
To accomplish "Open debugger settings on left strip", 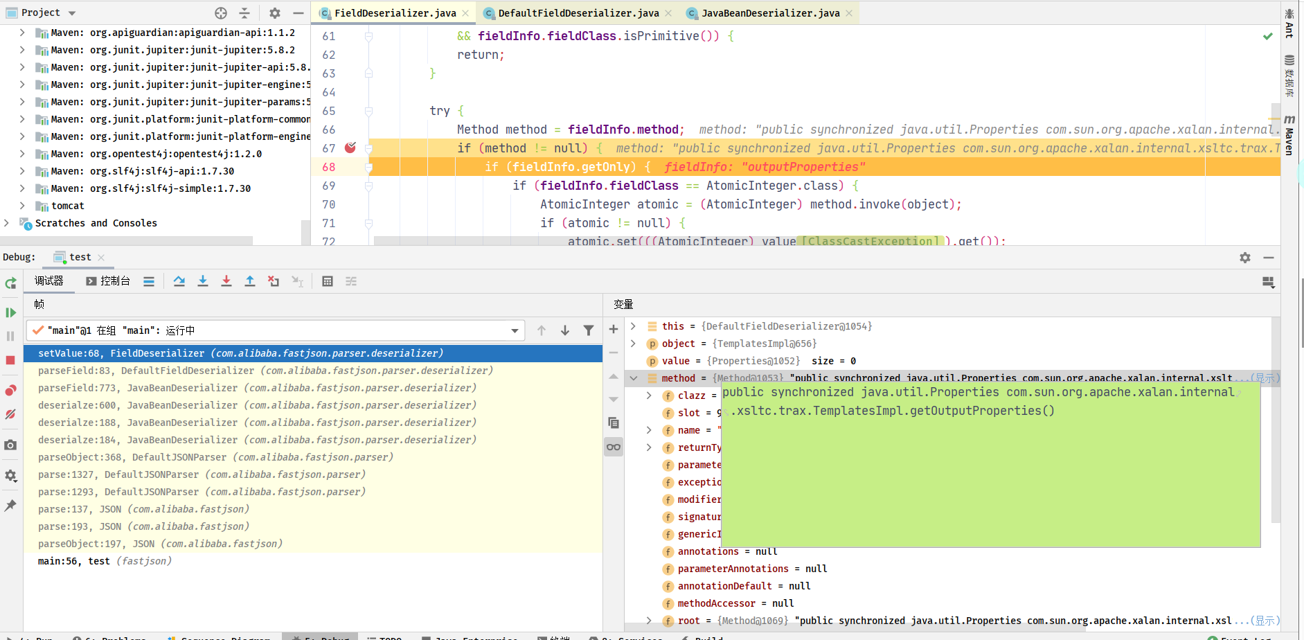I will point(10,476).
